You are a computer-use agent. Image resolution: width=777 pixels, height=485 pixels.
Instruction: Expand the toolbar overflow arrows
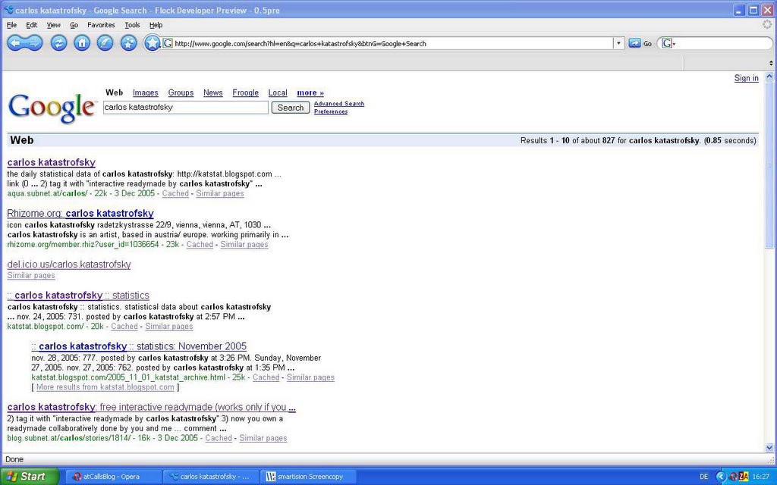click(771, 63)
